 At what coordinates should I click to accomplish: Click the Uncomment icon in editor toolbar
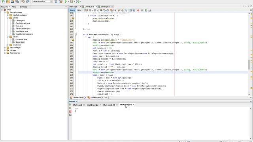(x=149, y=10)
